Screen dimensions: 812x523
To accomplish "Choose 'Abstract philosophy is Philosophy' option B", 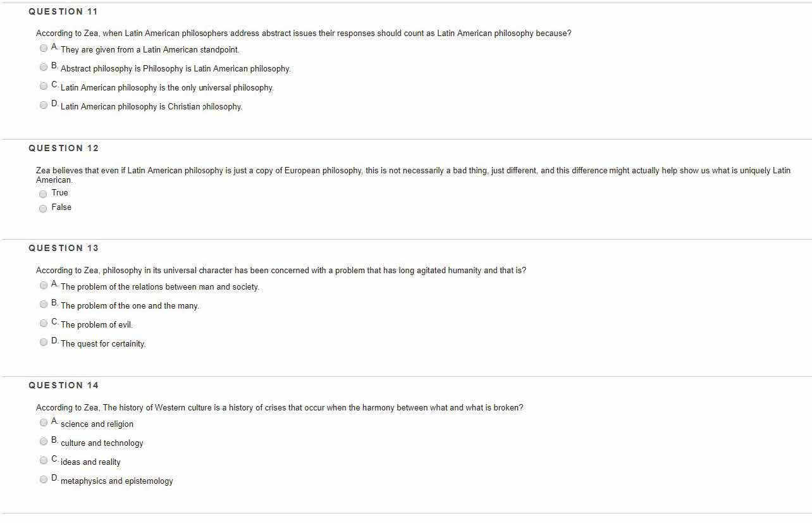I will click(43, 67).
